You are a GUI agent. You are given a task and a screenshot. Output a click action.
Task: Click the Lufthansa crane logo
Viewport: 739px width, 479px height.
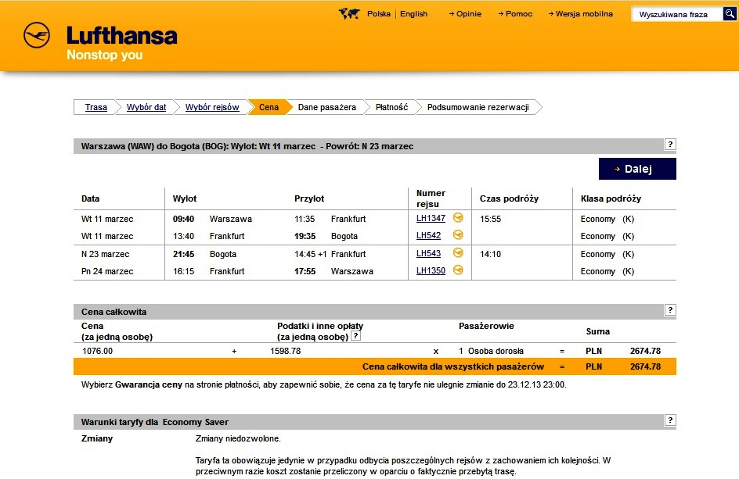click(x=37, y=35)
